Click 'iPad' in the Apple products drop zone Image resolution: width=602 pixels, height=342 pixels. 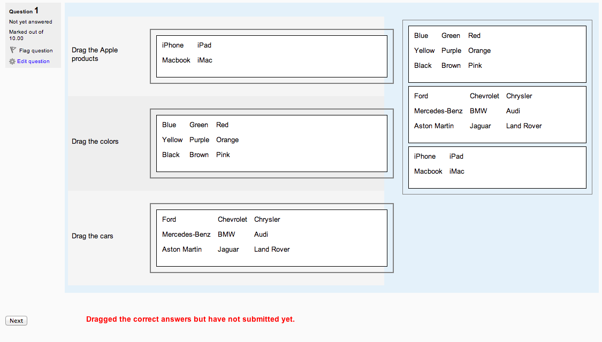coord(204,45)
